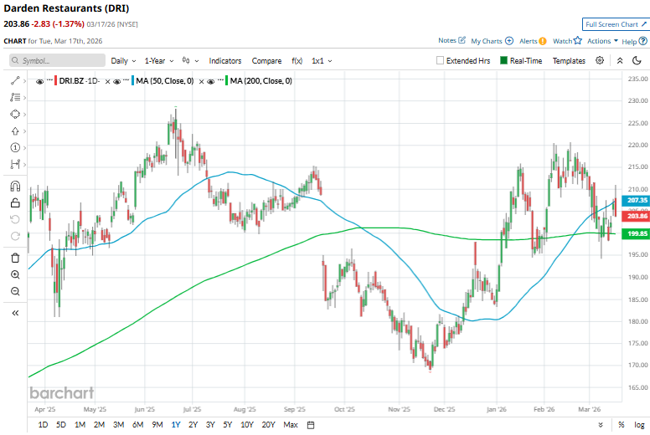Focus the Symbol search field

click(x=57, y=61)
